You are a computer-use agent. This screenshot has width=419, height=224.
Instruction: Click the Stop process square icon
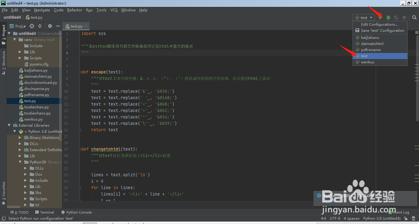pos(404,18)
